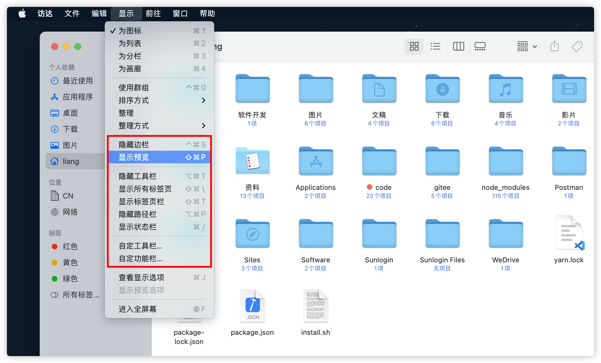Switch to icon view in toolbar
601x363 pixels.
click(414, 46)
